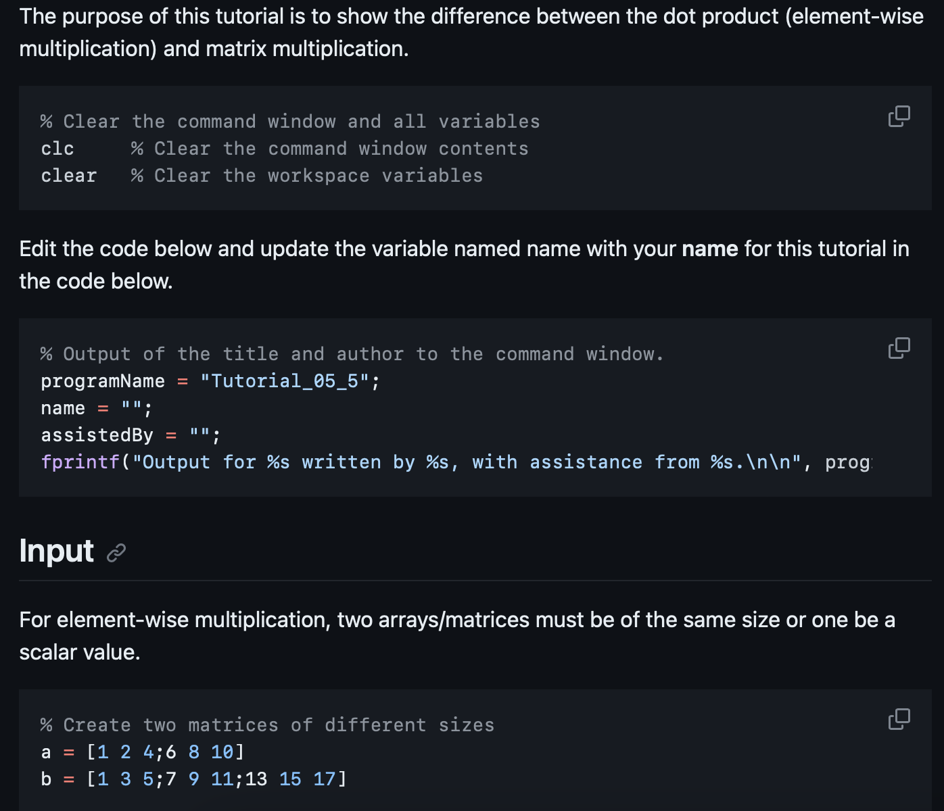944x811 pixels.
Task: Click the variable b definition line
Action: pos(189,779)
